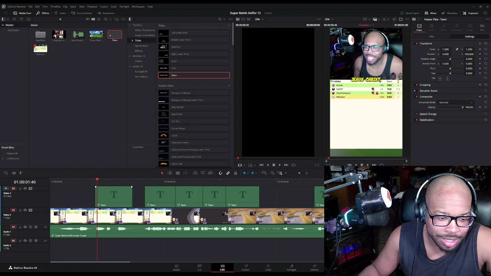Click the Position Y value field
The width and height of the screenshot is (491, 276).
click(x=469, y=54)
